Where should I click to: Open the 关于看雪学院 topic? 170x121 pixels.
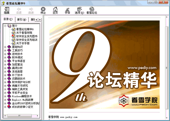pos(24,33)
